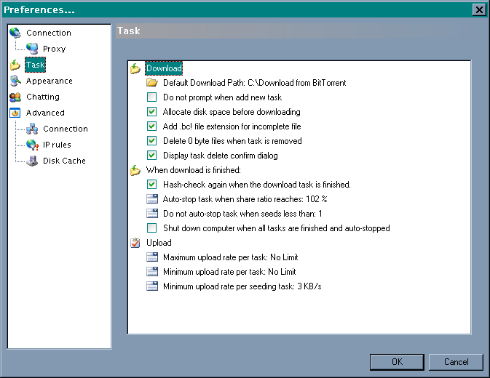Screen dimensions: 490x378
Task: Click the Default Download Path folder icon
Action: [151, 83]
